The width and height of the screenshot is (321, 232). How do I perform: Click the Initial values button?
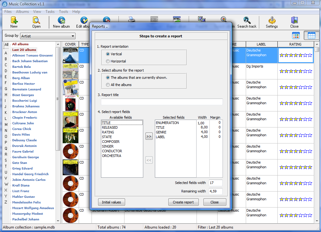tap(111, 202)
